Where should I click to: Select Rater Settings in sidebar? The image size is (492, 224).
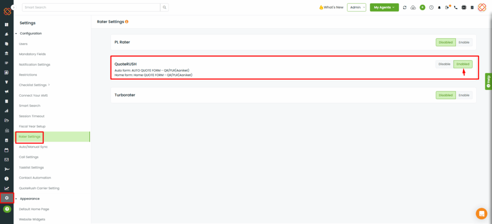coord(29,136)
